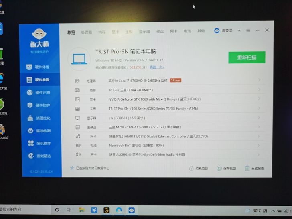Expand the 主板 row chevron

(259, 108)
